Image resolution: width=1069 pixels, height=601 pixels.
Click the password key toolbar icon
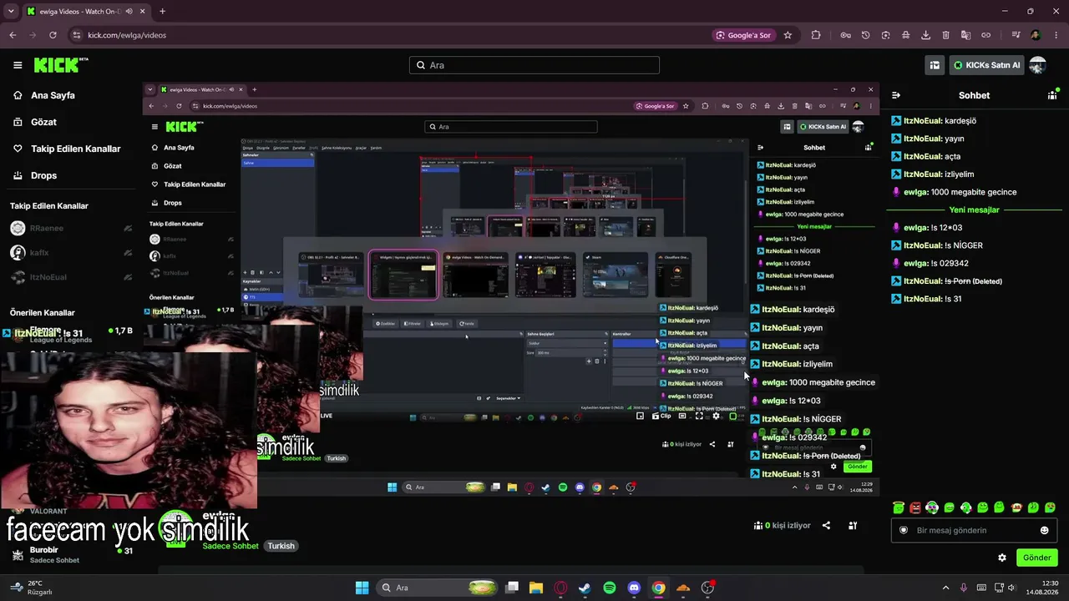(x=845, y=35)
